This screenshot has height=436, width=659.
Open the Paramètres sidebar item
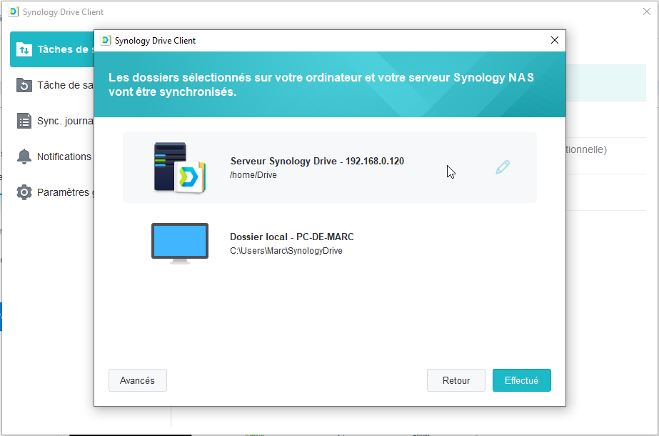click(x=52, y=192)
